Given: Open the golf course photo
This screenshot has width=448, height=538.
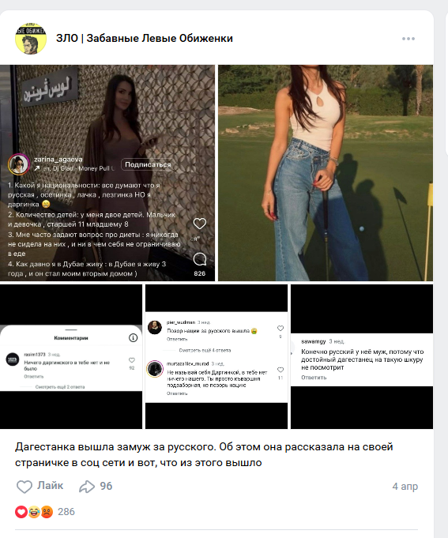Looking at the screenshot, I should click(x=326, y=173).
